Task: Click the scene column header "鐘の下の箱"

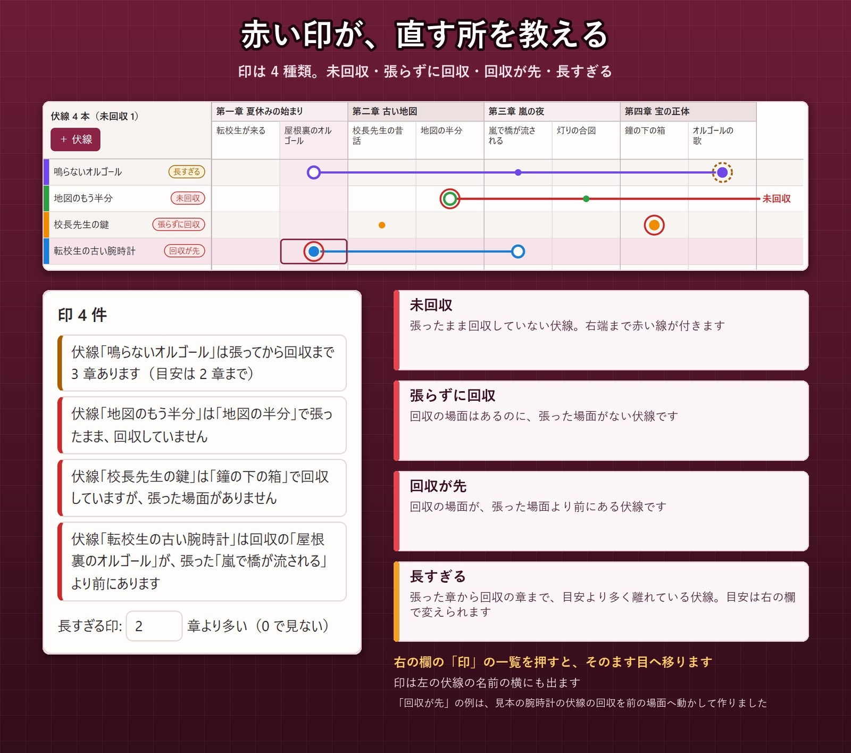Action: click(x=654, y=140)
